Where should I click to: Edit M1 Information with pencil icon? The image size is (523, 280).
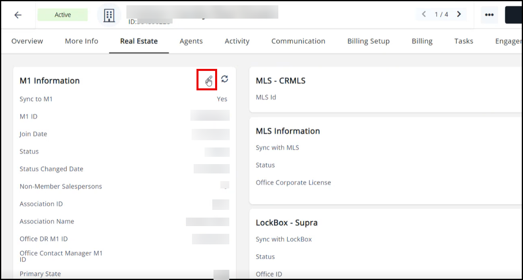tap(209, 80)
